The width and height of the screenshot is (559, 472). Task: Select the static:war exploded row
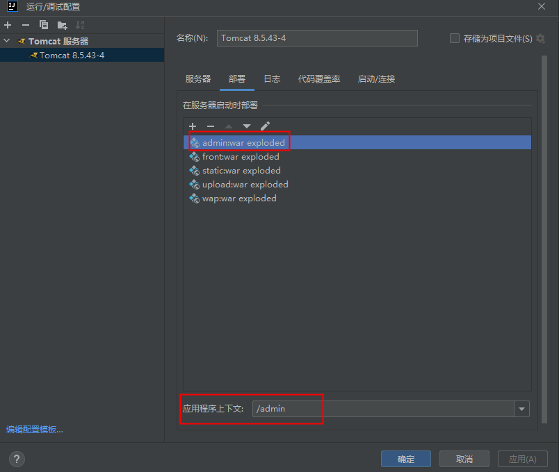click(x=357, y=171)
